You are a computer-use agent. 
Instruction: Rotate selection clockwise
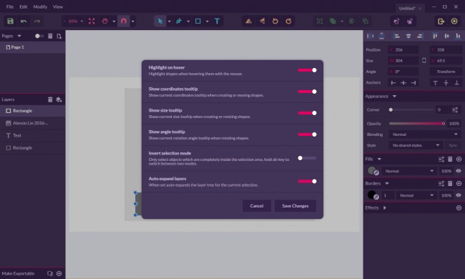(288, 21)
